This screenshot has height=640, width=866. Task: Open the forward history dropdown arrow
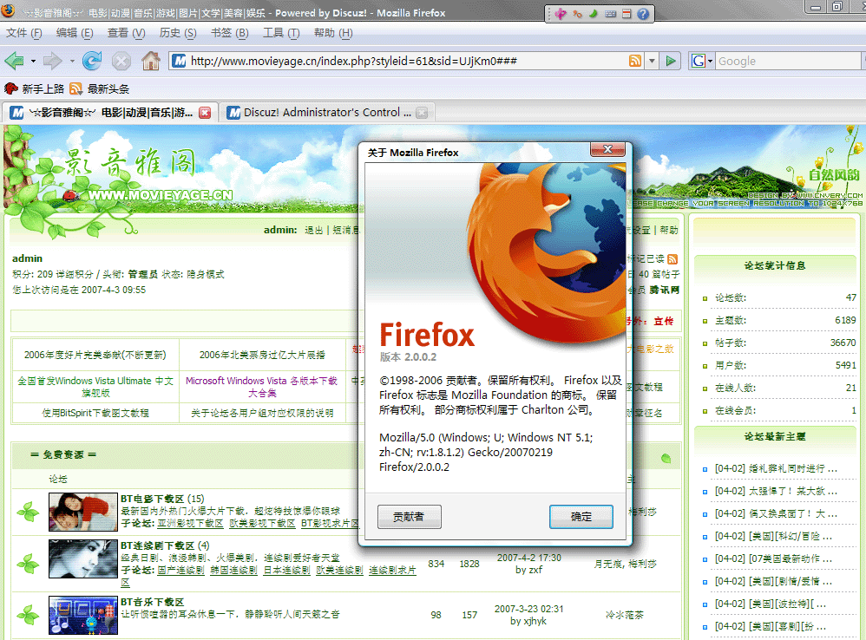72,61
